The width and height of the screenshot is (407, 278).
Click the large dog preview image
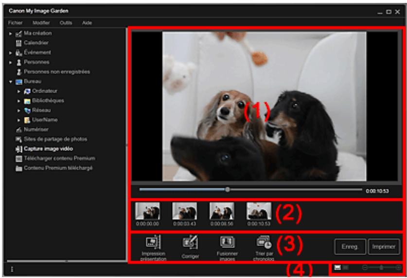pos(264,106)
